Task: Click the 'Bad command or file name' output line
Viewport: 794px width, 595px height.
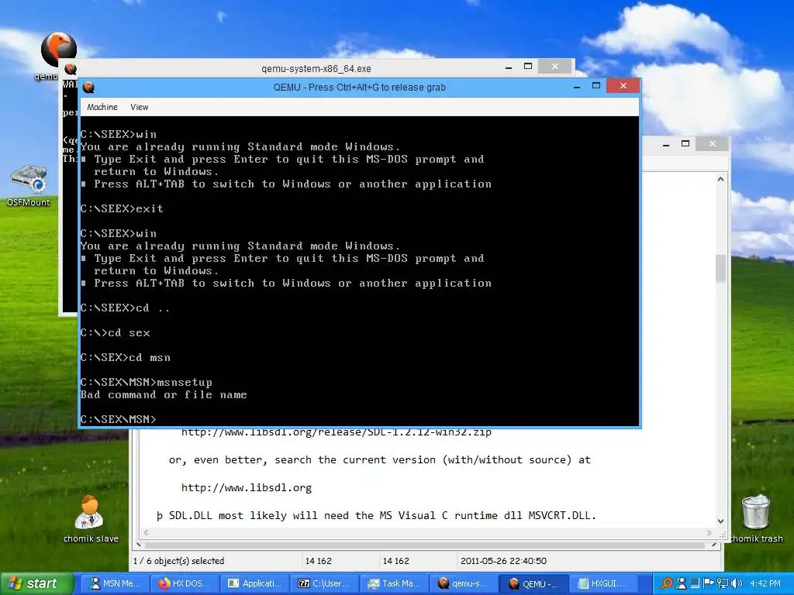Action: [x=164, y=394]
